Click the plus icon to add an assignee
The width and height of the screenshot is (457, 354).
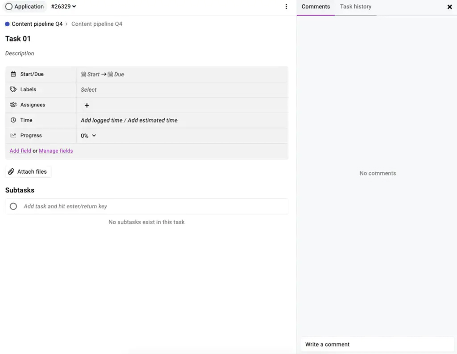(87, 105)
